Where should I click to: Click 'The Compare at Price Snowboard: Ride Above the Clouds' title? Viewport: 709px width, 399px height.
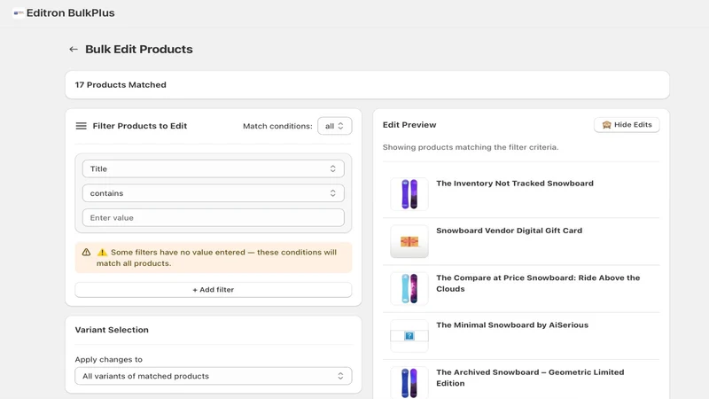(538, 283)
